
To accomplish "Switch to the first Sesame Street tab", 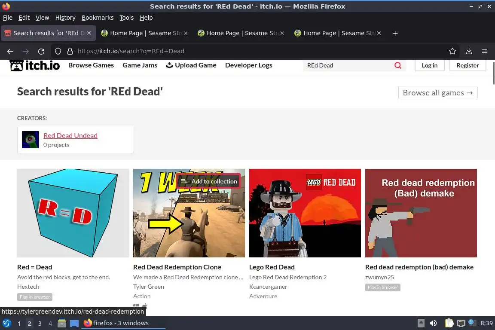I will tap(144, 33).
